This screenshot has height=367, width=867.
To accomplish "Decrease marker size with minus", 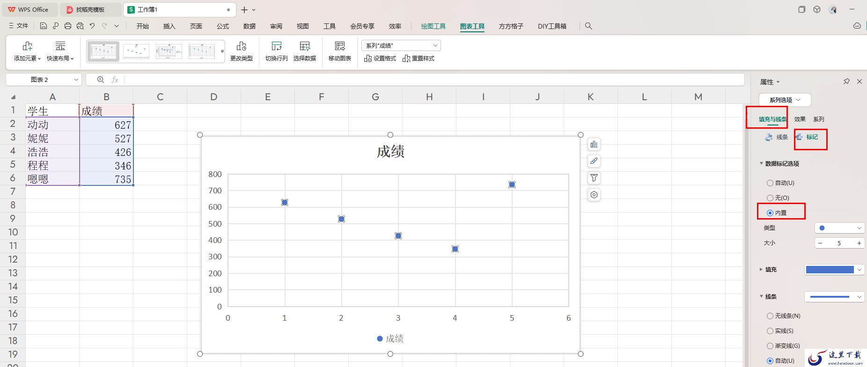I will [820, 243].
